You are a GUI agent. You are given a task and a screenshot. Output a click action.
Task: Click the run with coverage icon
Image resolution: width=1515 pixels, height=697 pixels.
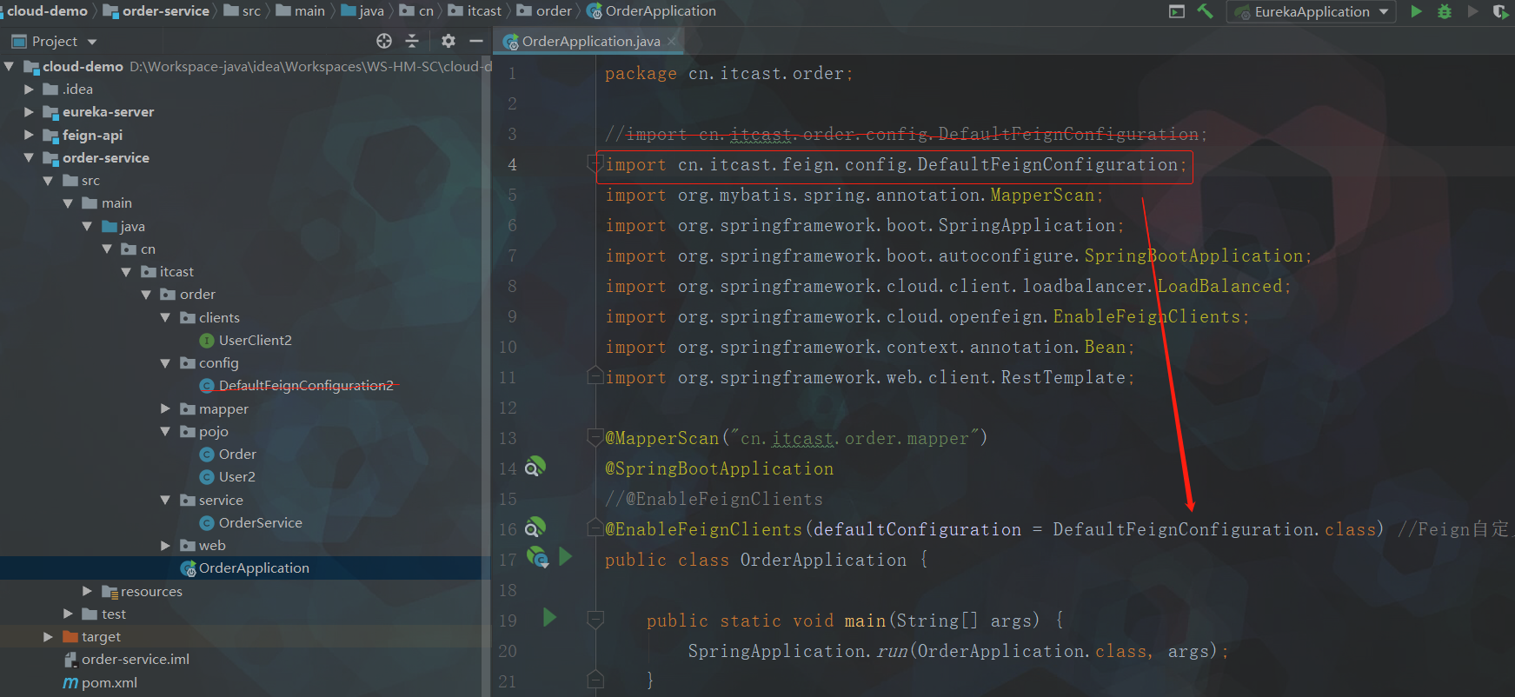click(x=1500, y=11)
